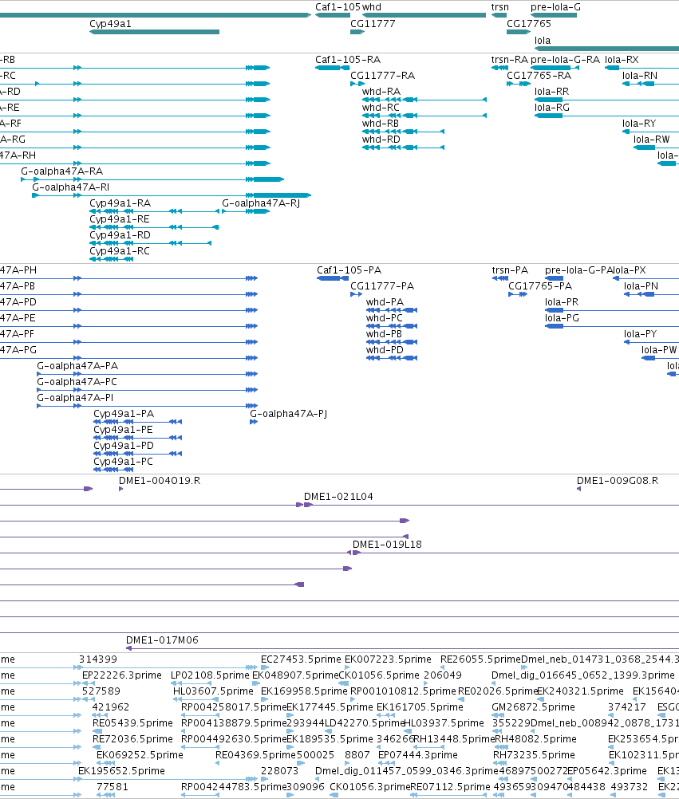Click protein pre-lola-G-PA label
The width and height of the screenshot is (679, 799).
click(578, 270)
